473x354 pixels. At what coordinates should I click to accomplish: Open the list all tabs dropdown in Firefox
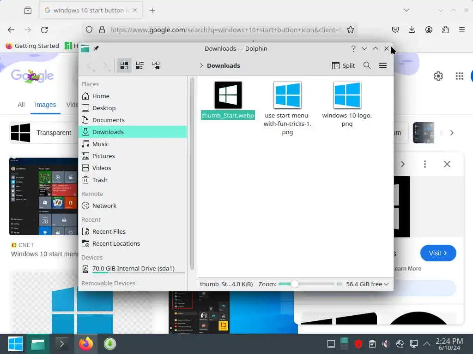click(406, 10)
